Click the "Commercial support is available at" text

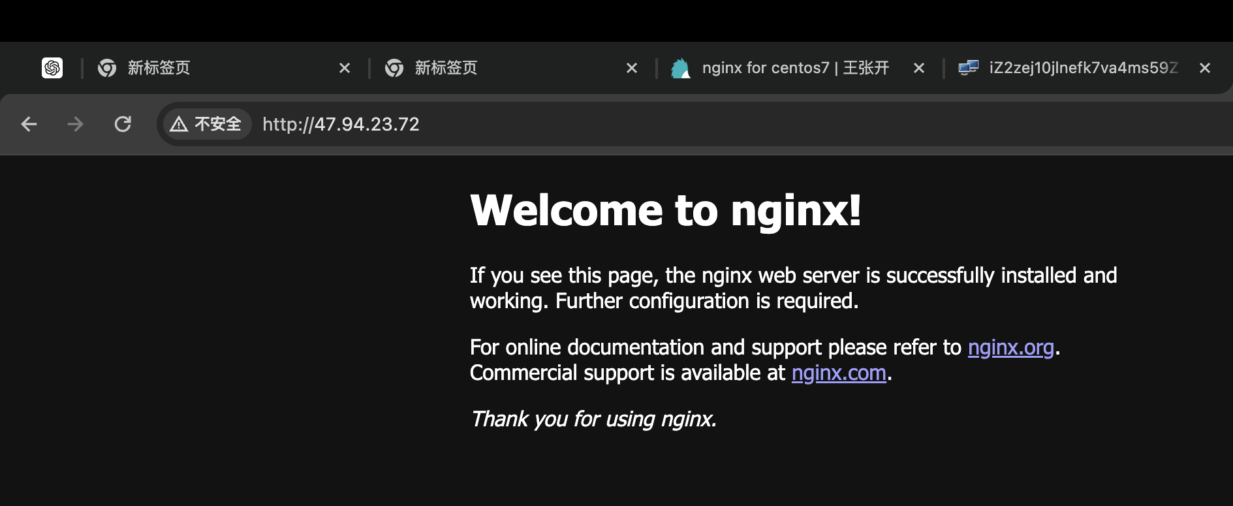point(628,373)
